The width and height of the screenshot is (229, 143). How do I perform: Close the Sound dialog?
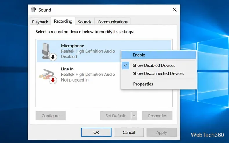click(175, 10)
